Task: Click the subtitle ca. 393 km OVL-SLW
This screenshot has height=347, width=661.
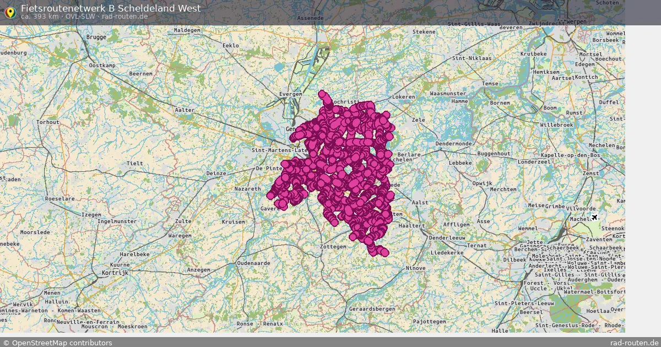Action: point(84,17)
